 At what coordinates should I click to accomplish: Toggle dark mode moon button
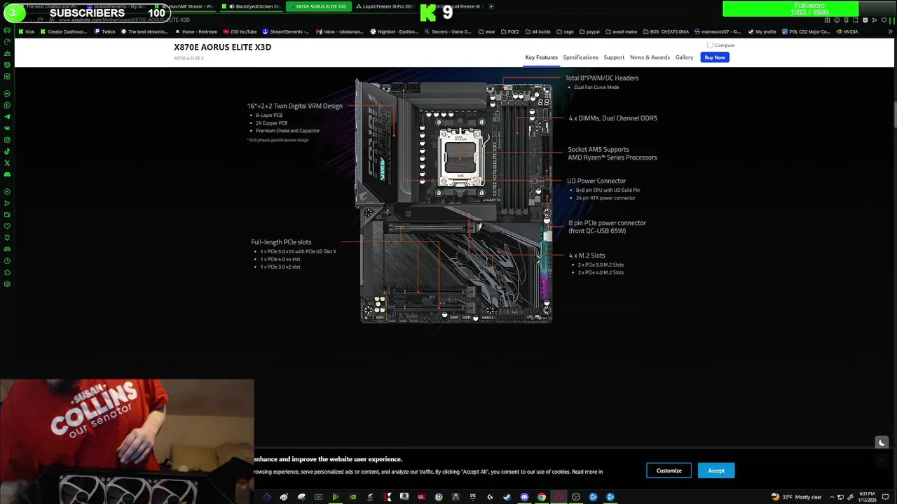(x=882, y=442)
